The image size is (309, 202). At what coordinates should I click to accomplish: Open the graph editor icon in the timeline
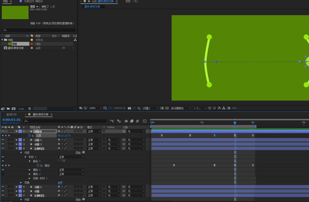point(145,121)
